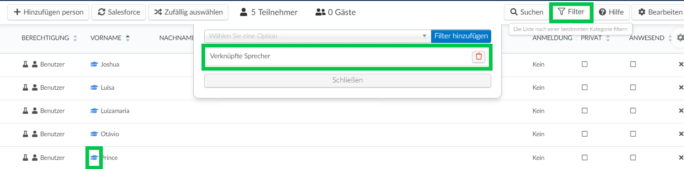Click the red trash icon beside Verknüpfte Sprecher
Image resolution: width=684 pixels, height=169 pixels.
pyautogui.click(x=478, y=56)
